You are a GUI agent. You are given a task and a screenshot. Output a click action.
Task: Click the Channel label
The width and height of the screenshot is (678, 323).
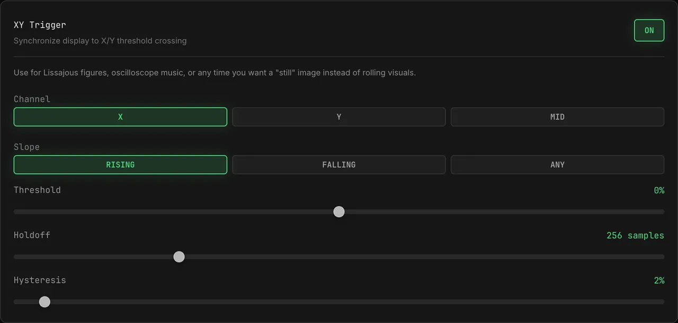32,99
